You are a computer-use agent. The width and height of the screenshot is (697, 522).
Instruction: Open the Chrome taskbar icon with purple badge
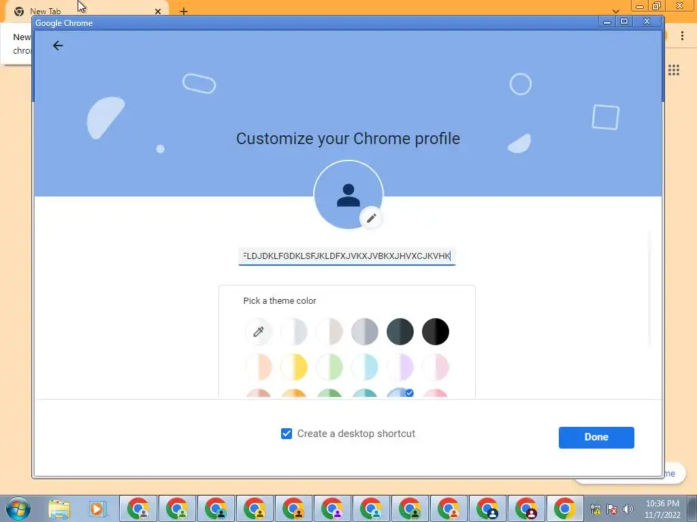tap(332, 508)
